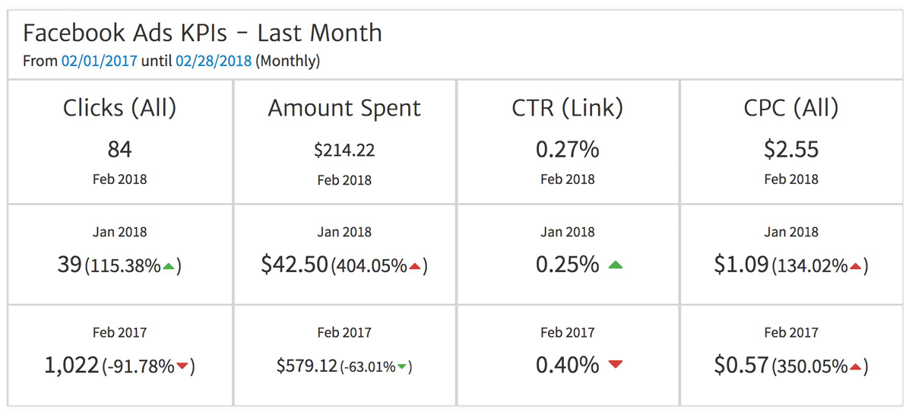
Task: Open the 02/01/2017 start date link
Action: (x=100, y=62)
